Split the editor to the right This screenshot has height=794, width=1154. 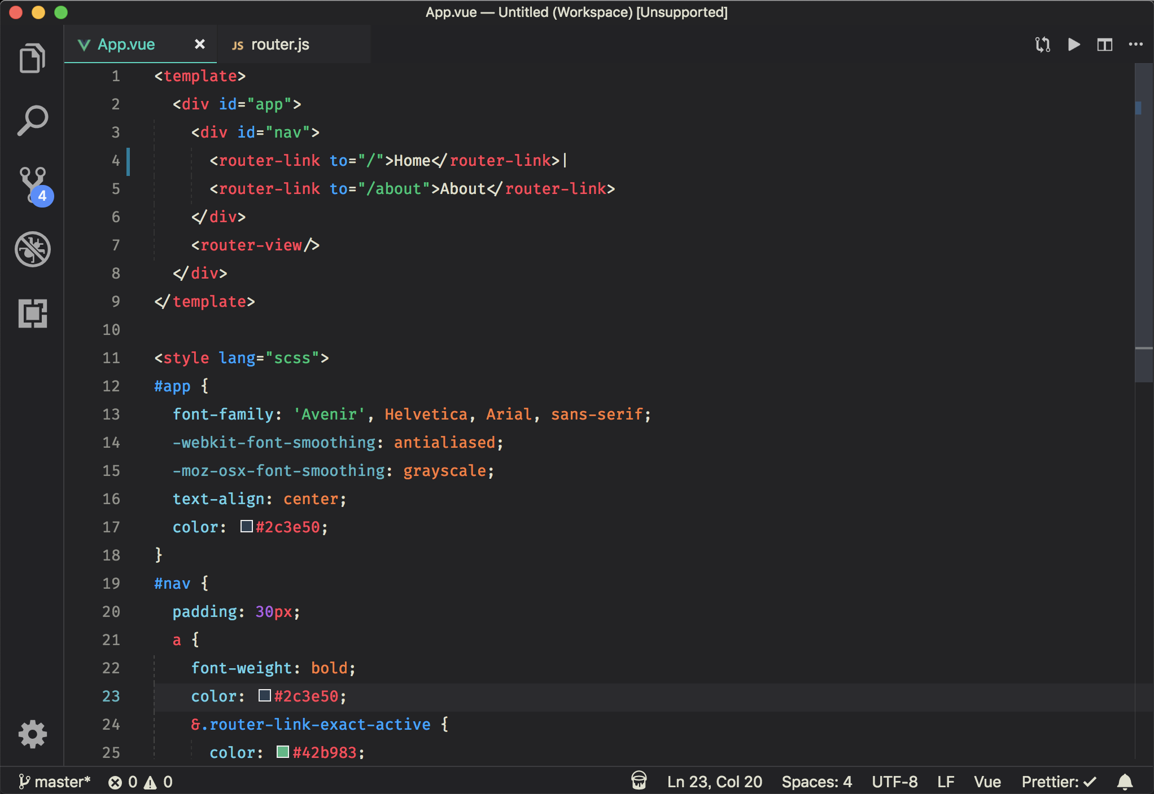pos(1104,45)
